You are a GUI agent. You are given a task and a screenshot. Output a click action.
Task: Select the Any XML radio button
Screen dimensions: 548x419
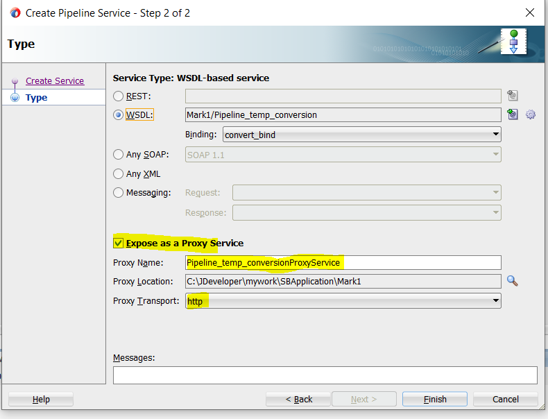pyautogui.click(x=119, y=173)
